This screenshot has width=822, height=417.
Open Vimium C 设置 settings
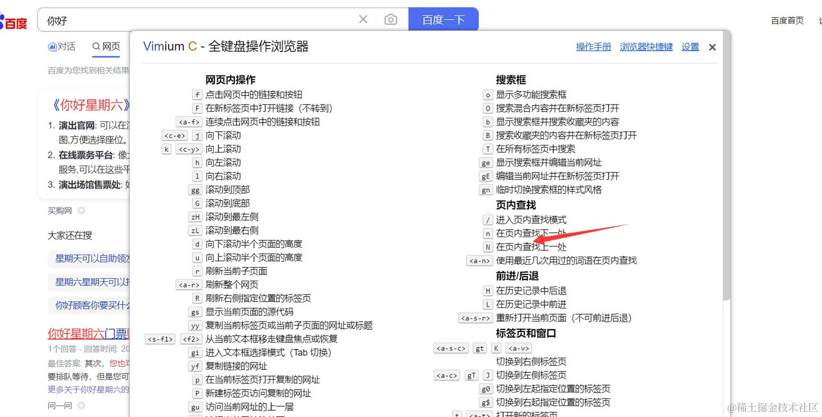pos(690,47)
